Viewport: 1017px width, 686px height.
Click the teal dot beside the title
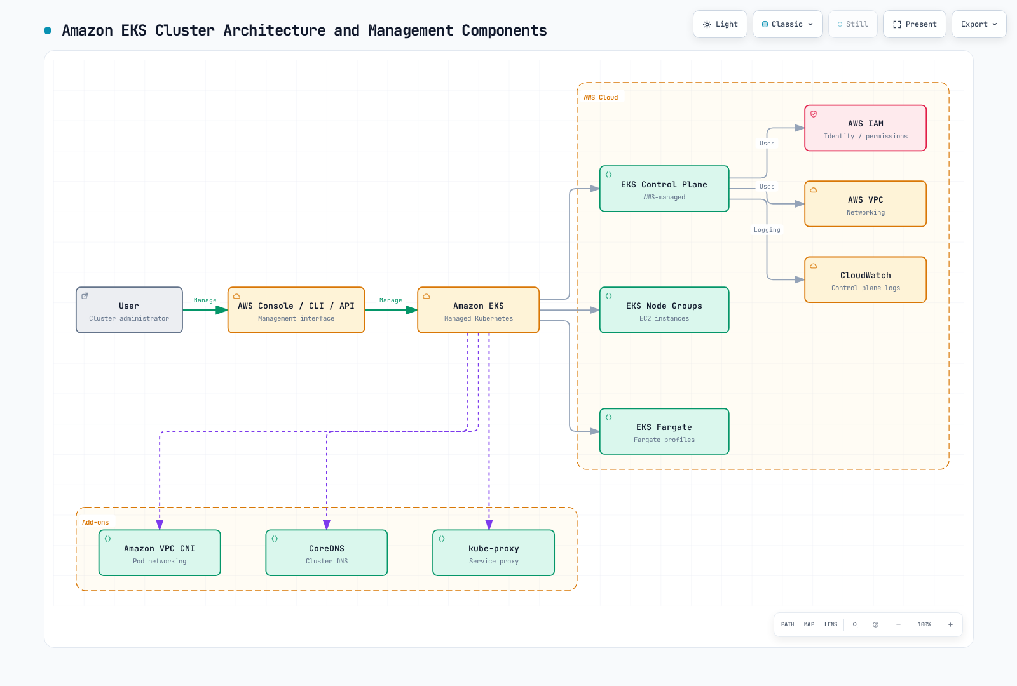pyautogui.click(x=48, y=30)
